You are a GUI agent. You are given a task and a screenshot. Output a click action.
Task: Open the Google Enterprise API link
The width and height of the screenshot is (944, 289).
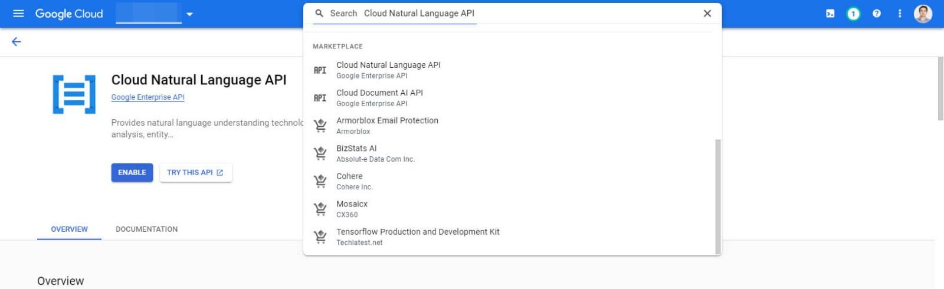[147, 97]
